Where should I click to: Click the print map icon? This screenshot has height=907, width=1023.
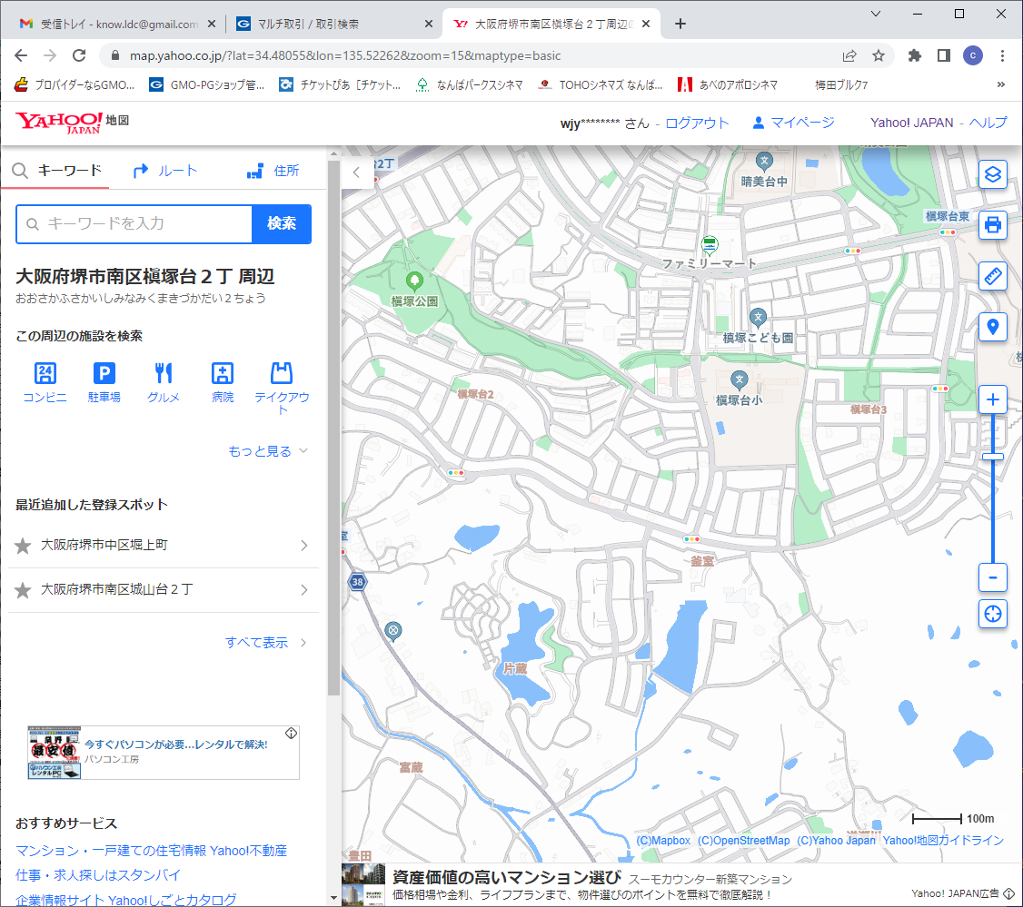[x=993, y=224]
